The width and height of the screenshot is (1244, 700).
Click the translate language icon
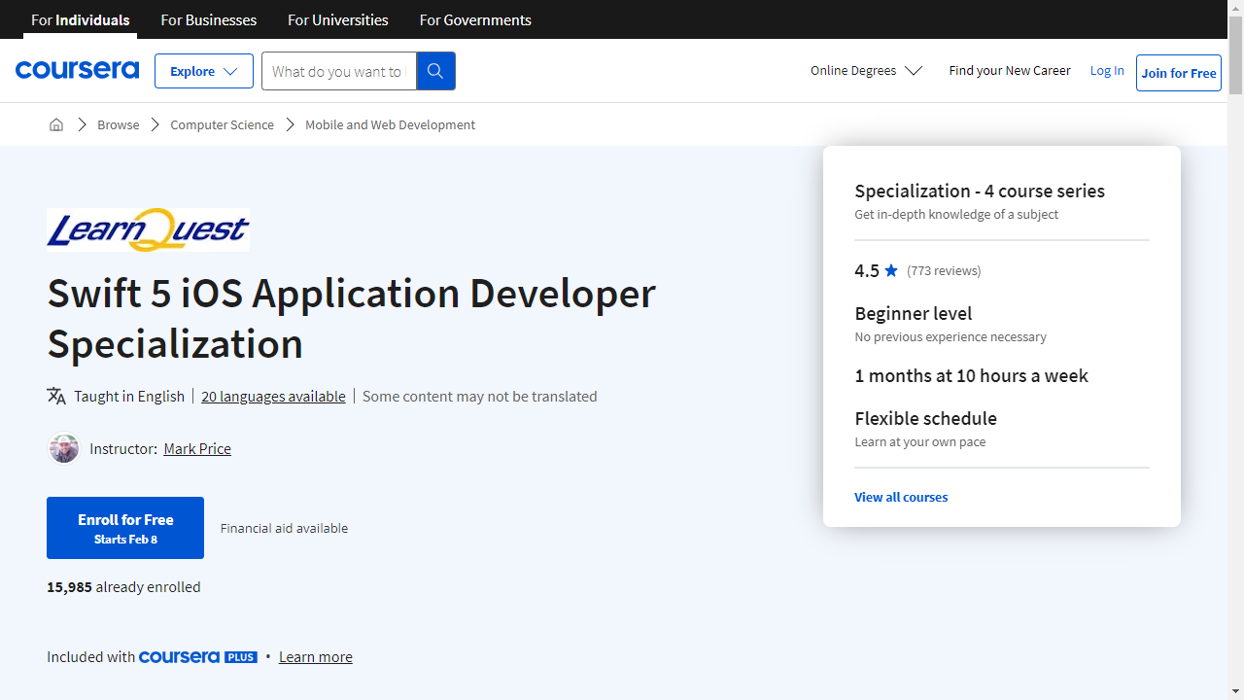(56, 396)
